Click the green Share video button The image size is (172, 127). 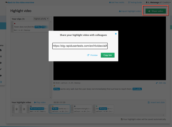coord(156,11)
